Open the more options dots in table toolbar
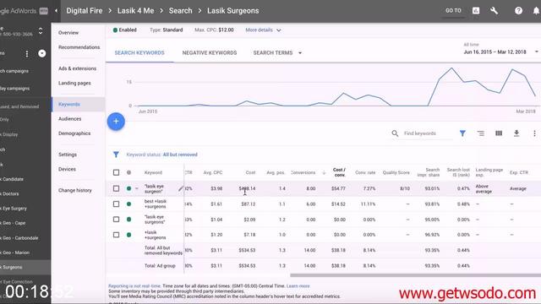This screenshot has width=541, height=304. pyautogui.click(x=534, y=133)
